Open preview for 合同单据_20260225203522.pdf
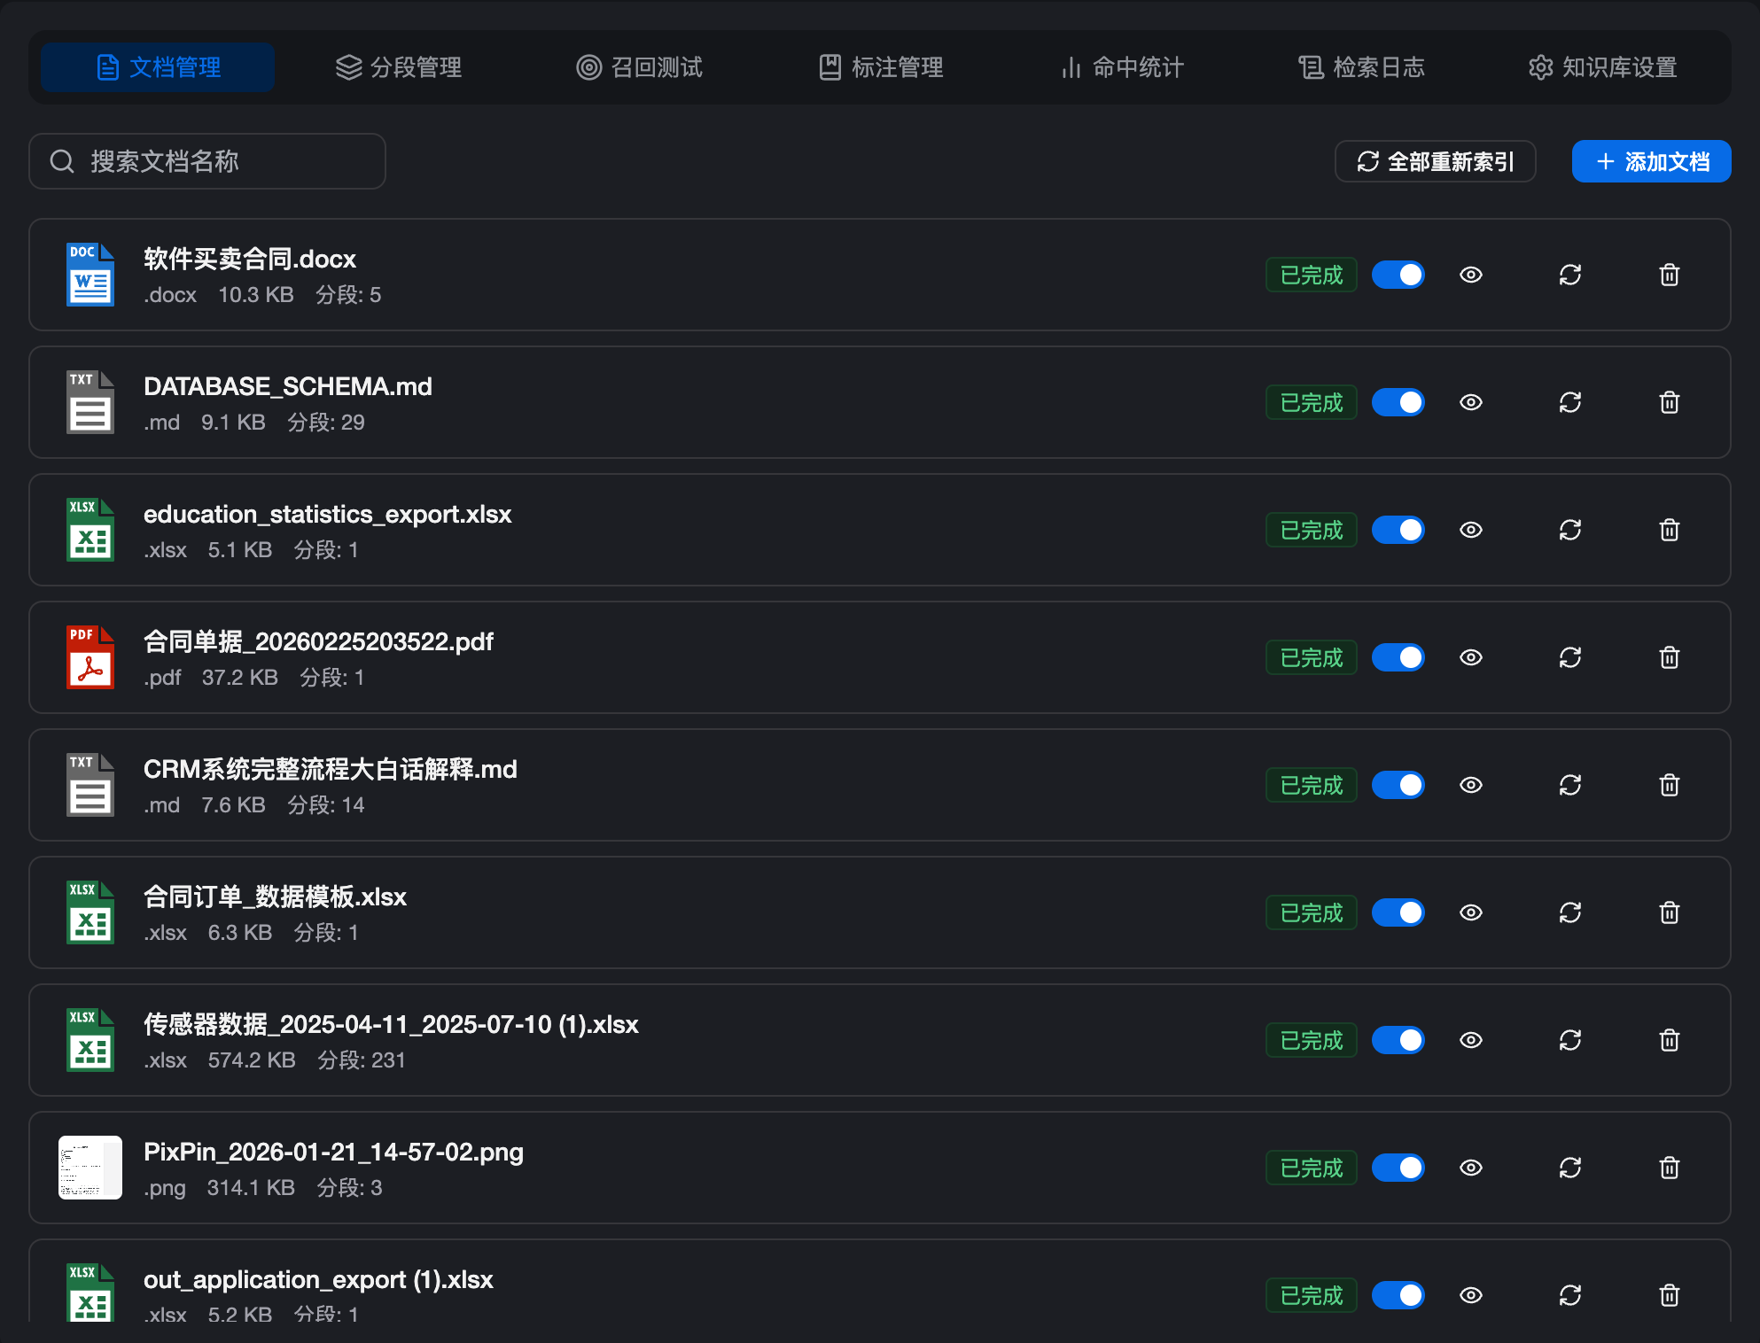This screenshot has width=1760, height=1343. coord(1470,657)
